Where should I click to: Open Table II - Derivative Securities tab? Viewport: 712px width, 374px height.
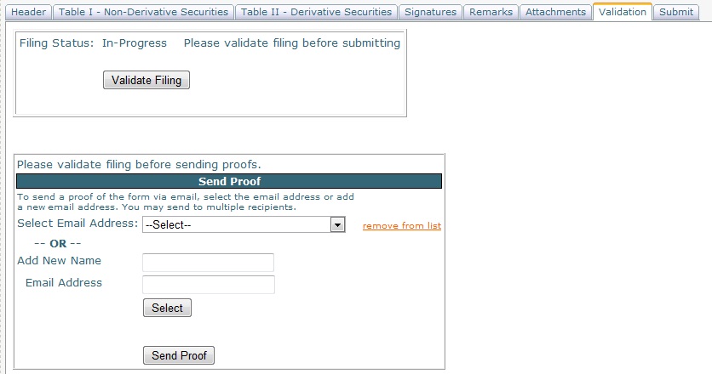pos(316,12)
